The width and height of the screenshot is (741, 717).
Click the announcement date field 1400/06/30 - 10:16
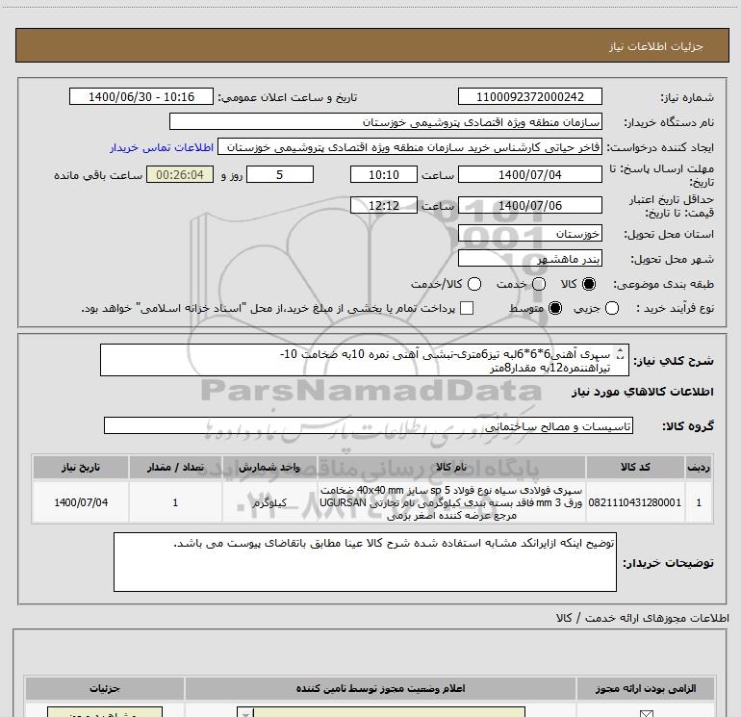(141, 96)
